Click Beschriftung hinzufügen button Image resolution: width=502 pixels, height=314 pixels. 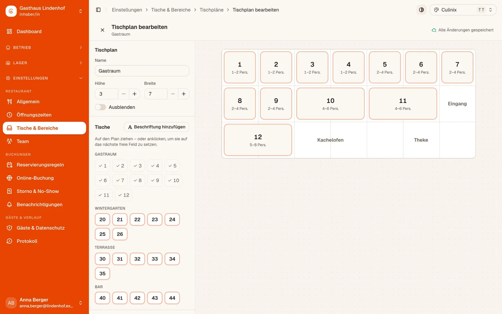pos(156,127)
